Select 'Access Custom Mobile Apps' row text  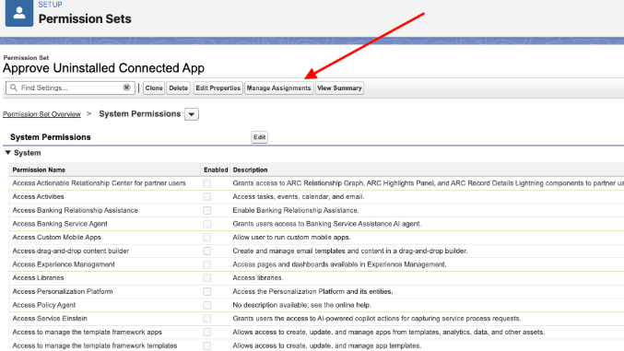click(56, 237)
